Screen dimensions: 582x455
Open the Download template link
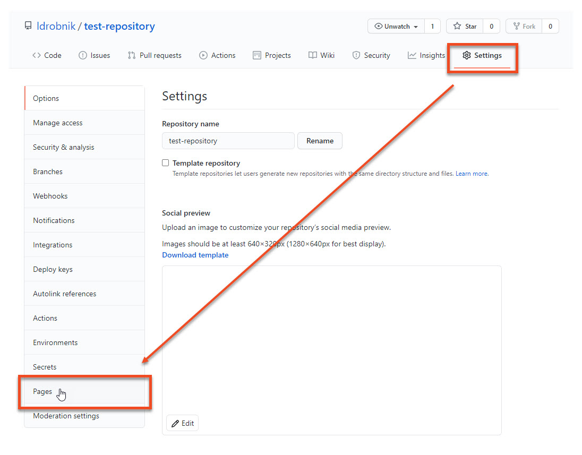click(195, 255)
